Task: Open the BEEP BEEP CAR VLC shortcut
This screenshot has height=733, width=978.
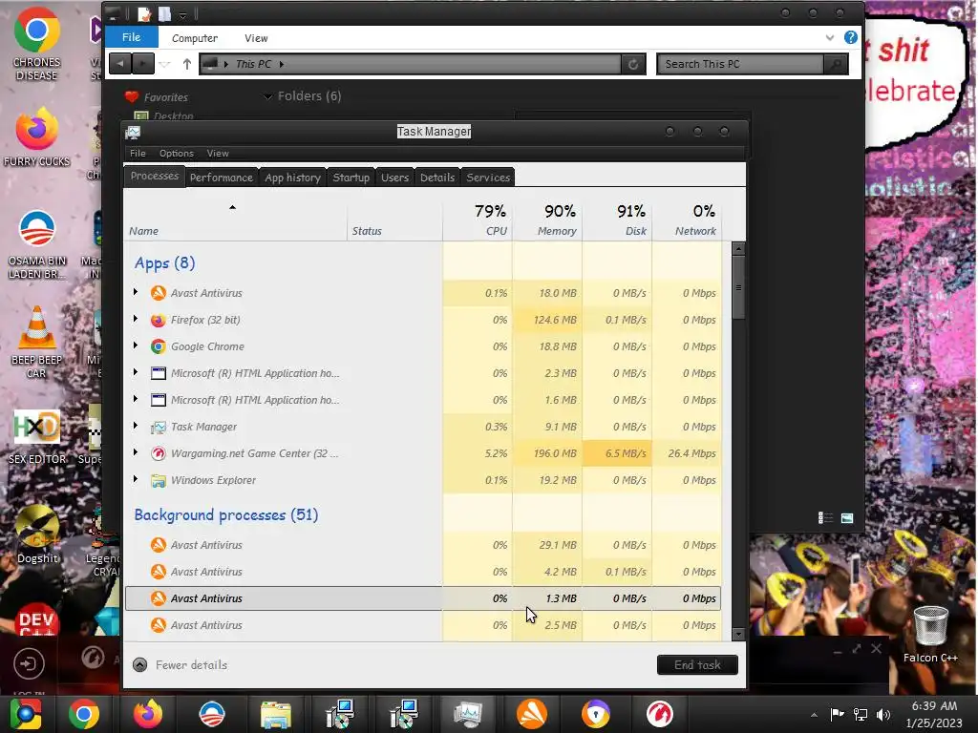Action: (x=37, y=343)
